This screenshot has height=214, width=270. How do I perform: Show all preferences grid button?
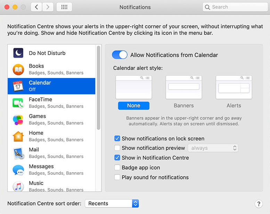pos(64,7)
